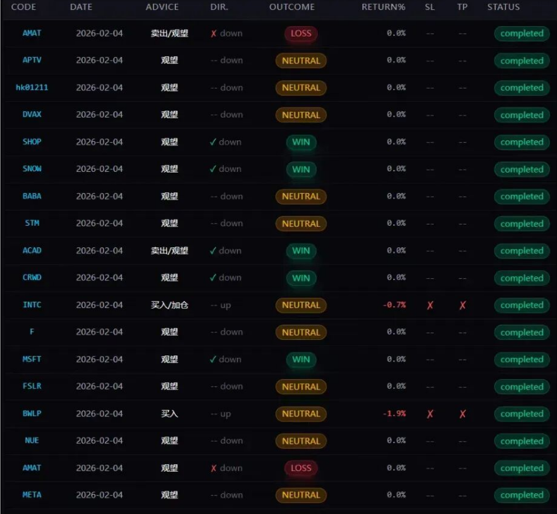
Task: Click the -1.9% return value
Action: [x=394, y=413]
